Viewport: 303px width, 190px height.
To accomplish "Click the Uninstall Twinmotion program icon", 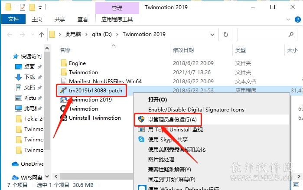I will (x=64, y=118).
